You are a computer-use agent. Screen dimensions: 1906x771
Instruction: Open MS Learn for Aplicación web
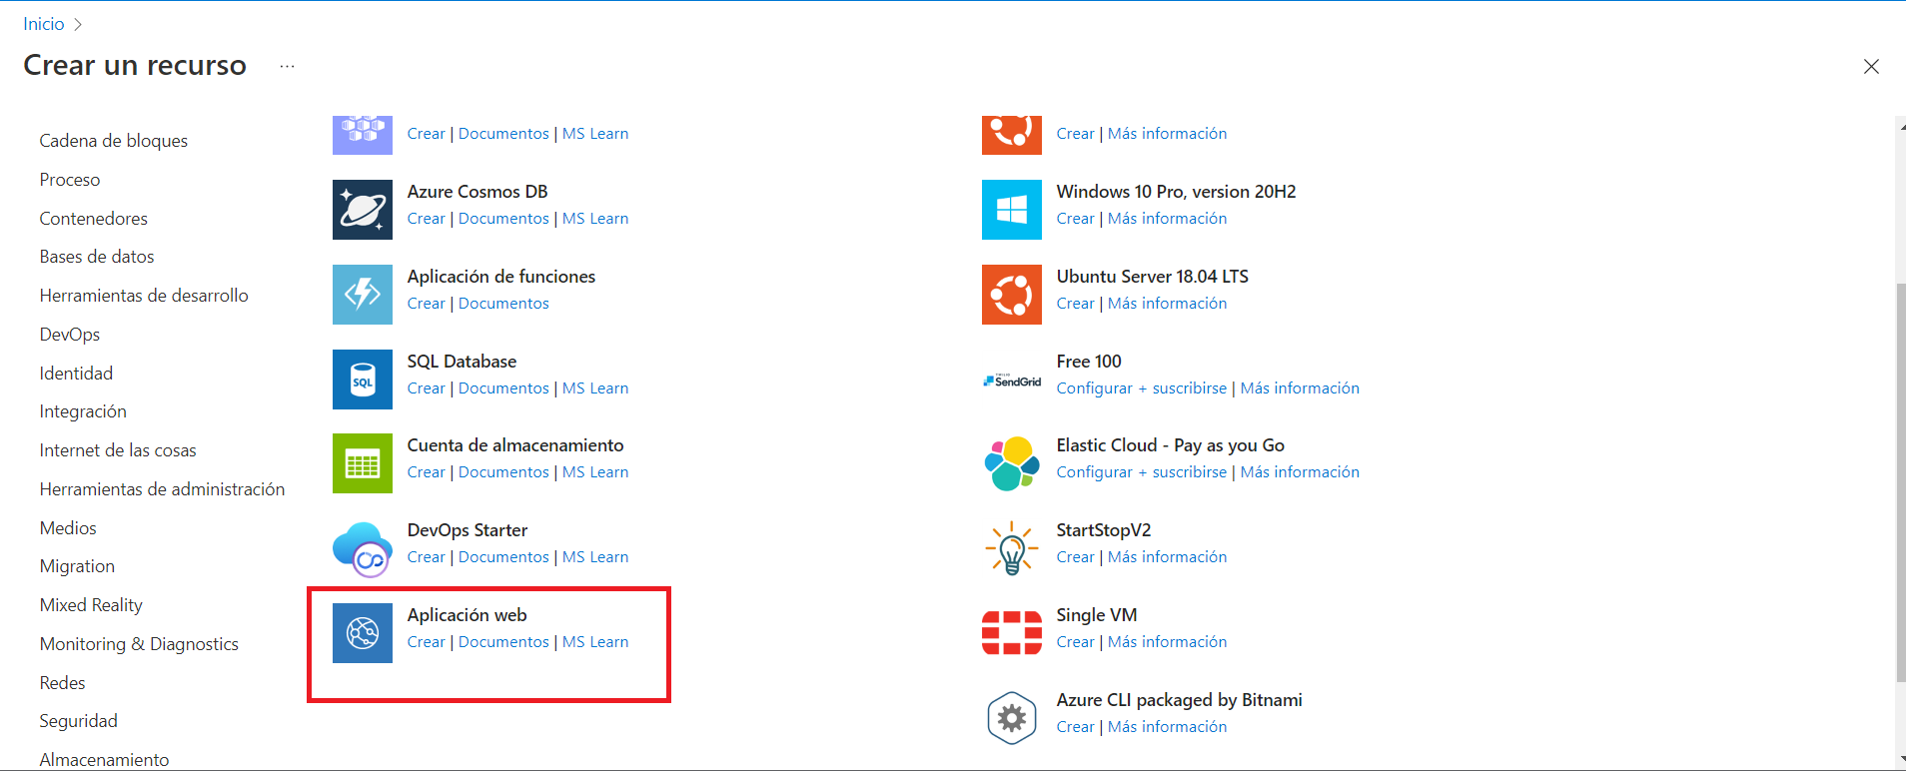click(595, 642)
